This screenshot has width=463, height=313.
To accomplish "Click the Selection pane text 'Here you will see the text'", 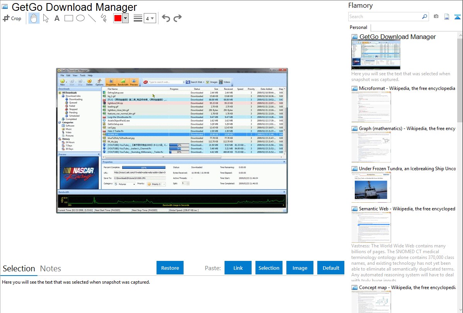I will [x=76, y=282].
